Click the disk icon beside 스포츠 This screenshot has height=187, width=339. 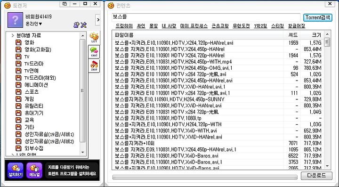18,92
